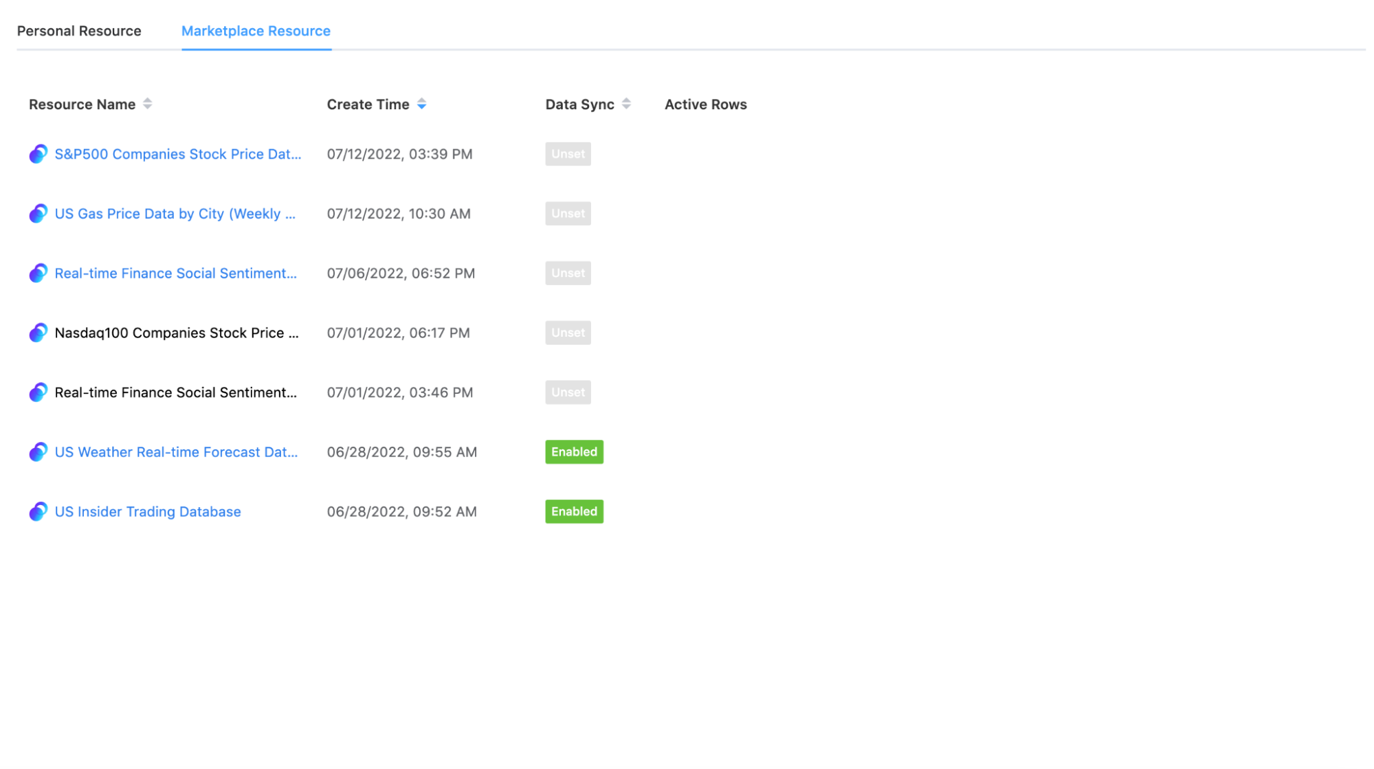
Task: Click icon of 07/06/2022 Real-time Finance Social Sentiment
Action: (x=38, y=274)
